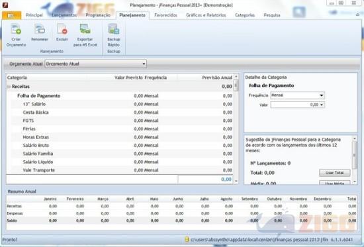The image size is (364, 247).
Task: Open the Programação tab
Action: point(98,15)
